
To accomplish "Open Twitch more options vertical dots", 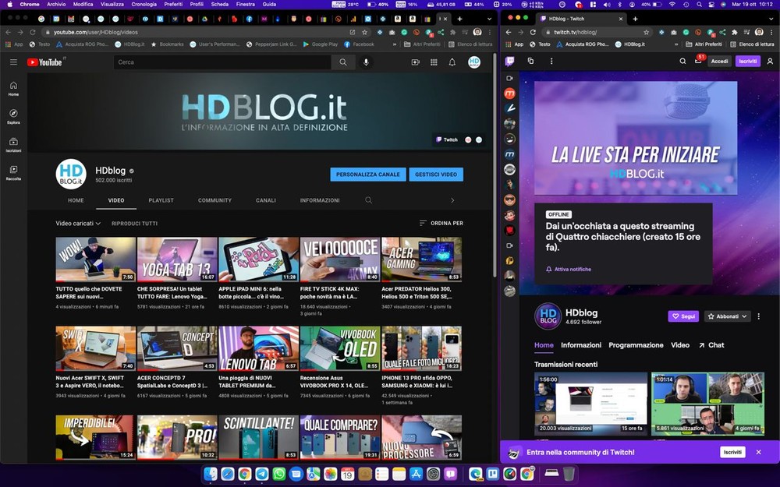I will point(551,61).
